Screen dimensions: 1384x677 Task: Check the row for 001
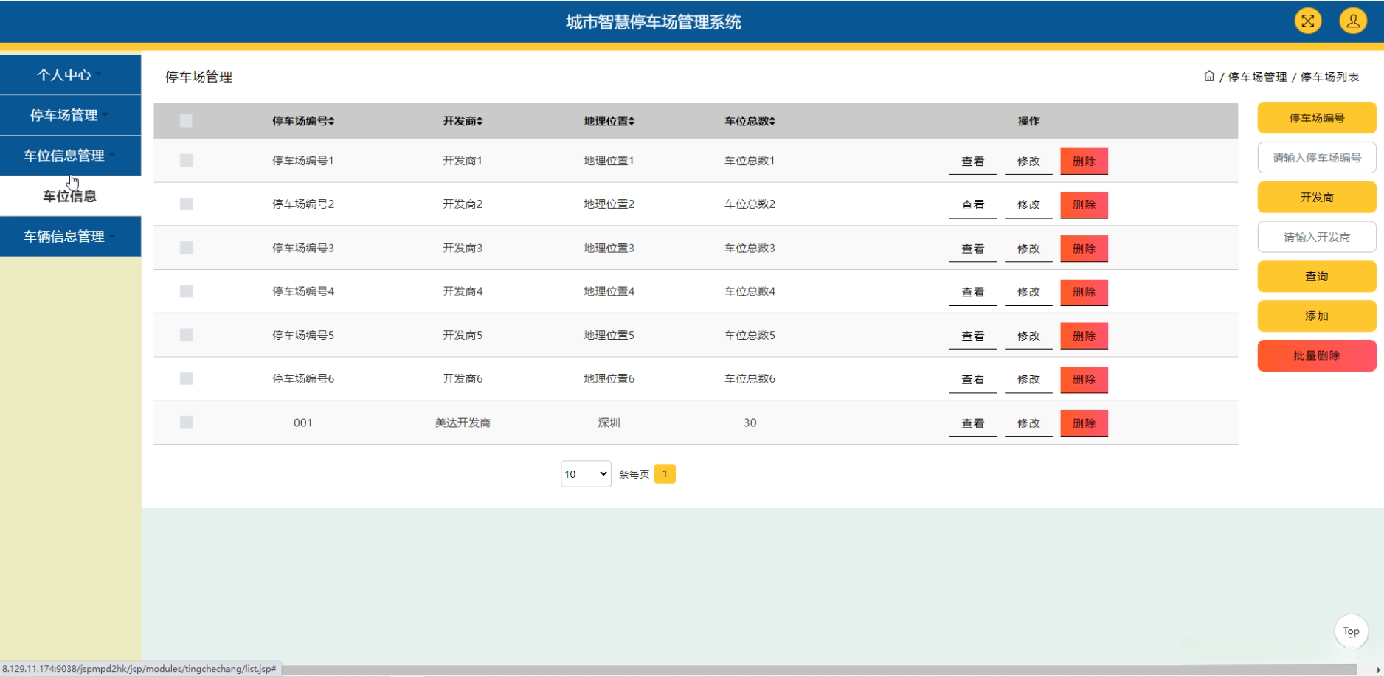186,423
